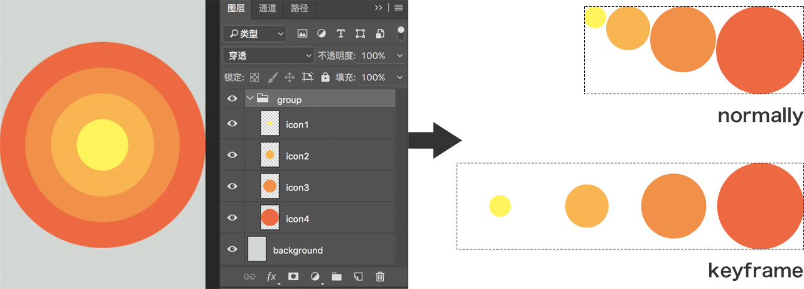This screenshot has height=289, width=804.
Task: Open the 不透明度 opacity slider arrow
Action: [399, 56]
